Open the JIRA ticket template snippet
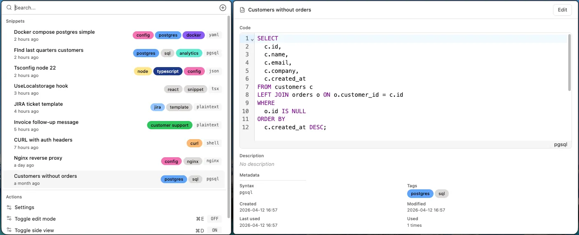Screen dimensions: 579x235 [x=38, y=104]
